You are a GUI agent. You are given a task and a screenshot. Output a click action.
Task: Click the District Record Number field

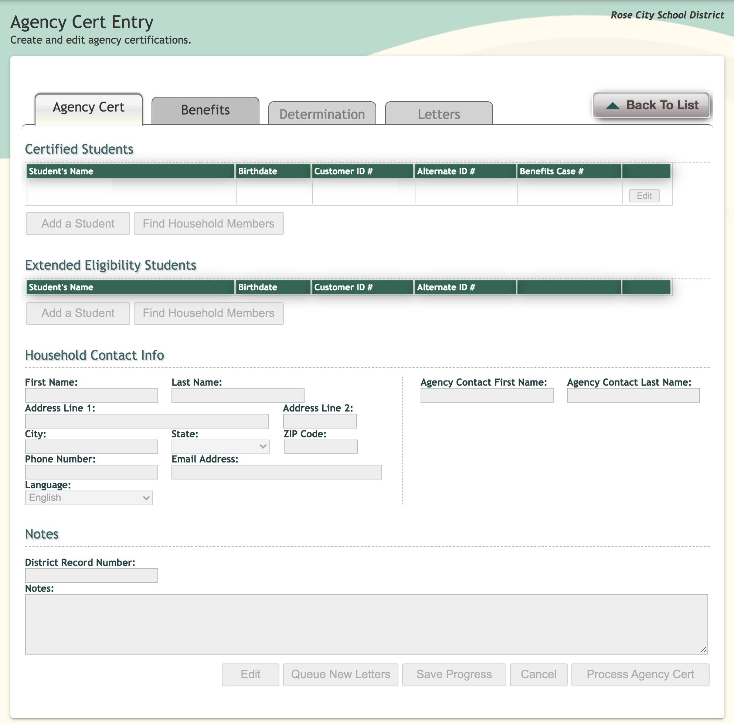pos(92,576)
